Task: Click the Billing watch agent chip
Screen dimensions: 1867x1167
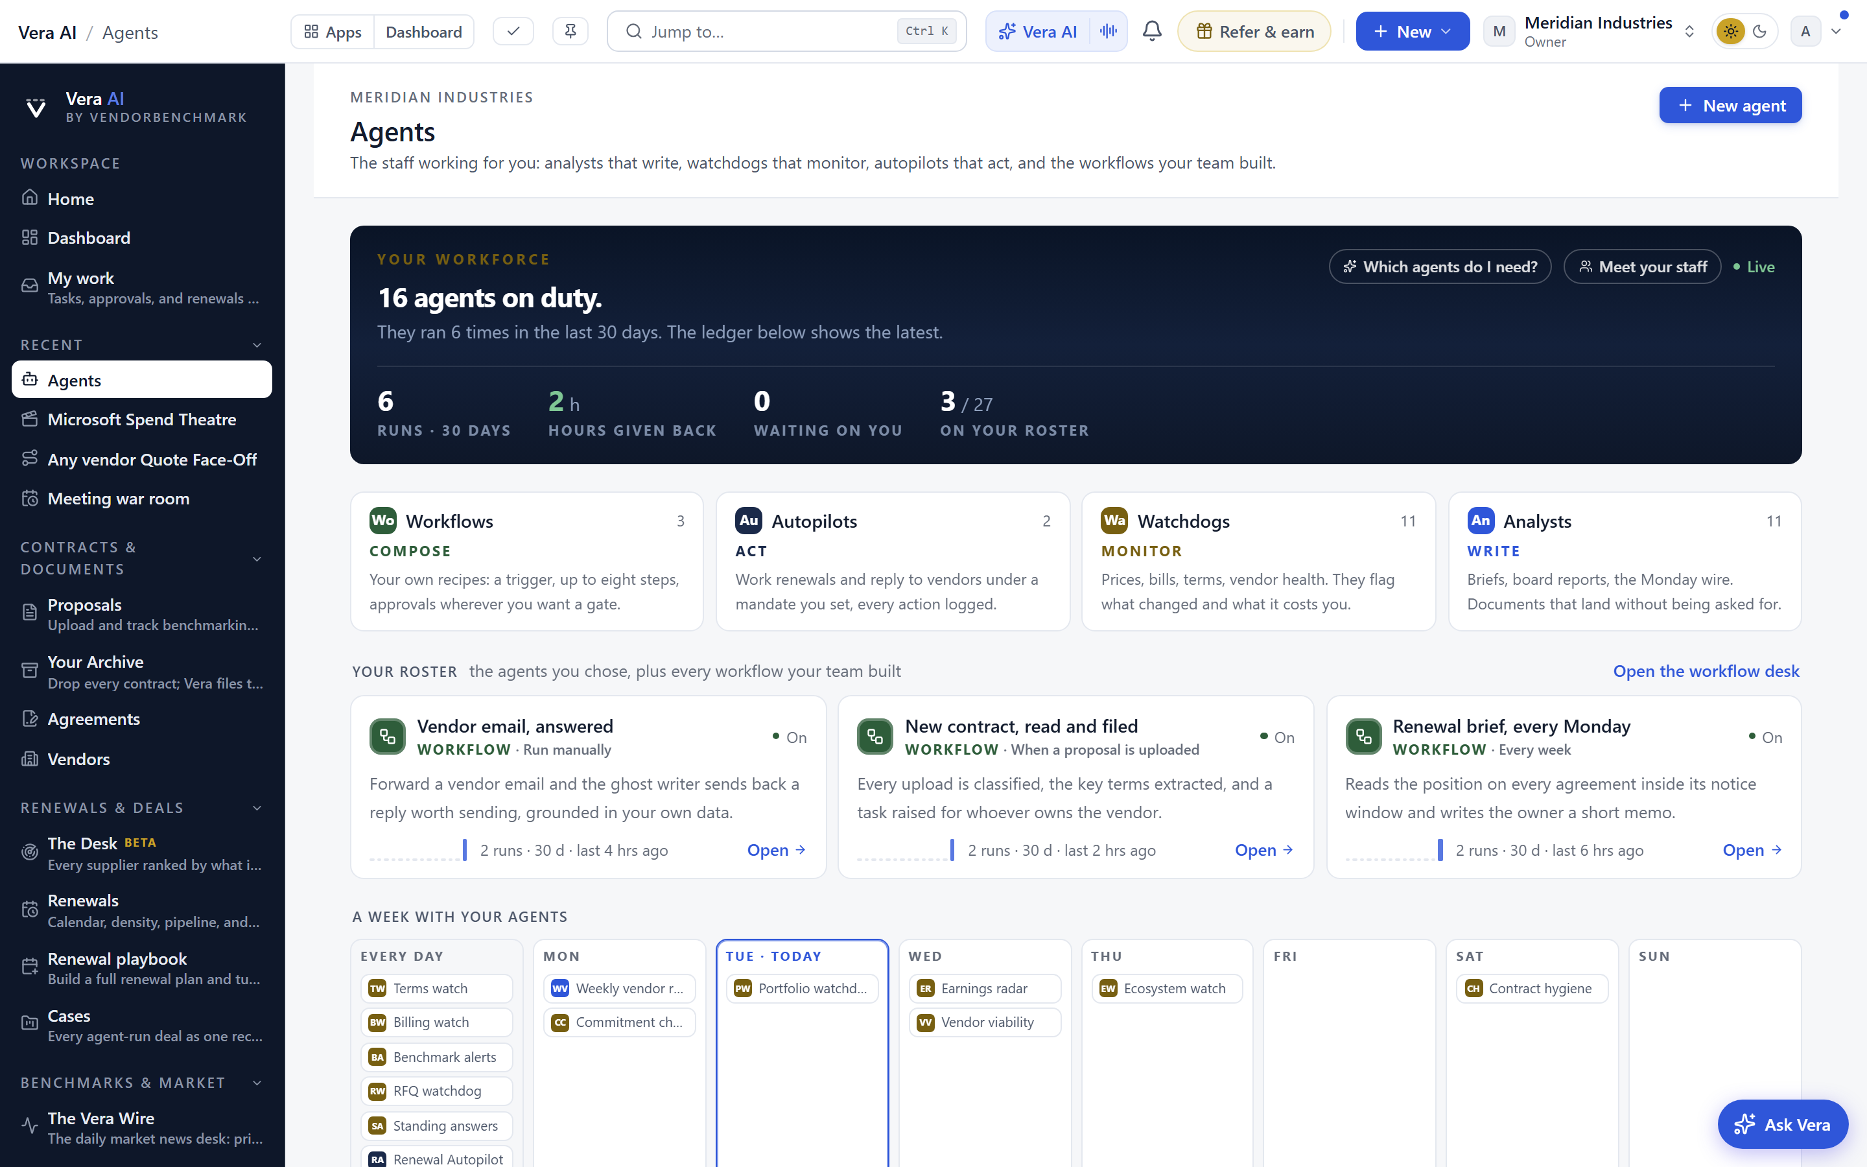Action: pos(437,1022)
